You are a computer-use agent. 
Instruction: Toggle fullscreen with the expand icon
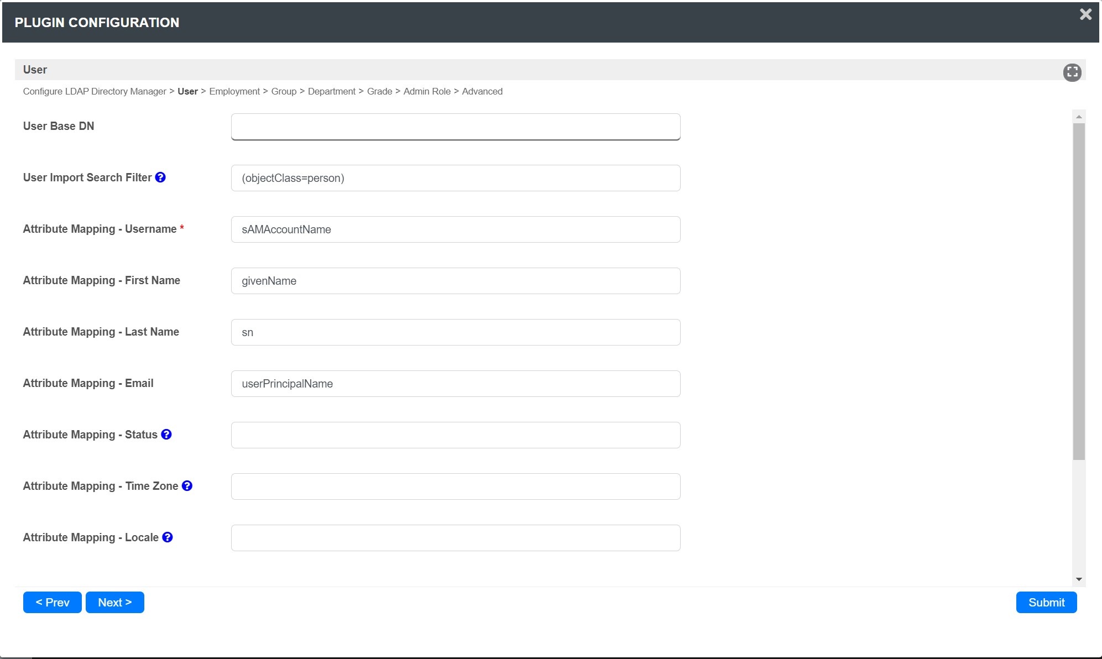pyautogui.click(x=1072, y=72)
